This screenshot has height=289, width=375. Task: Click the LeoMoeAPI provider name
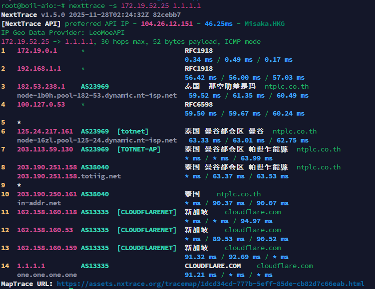click(x=106, y=32)
